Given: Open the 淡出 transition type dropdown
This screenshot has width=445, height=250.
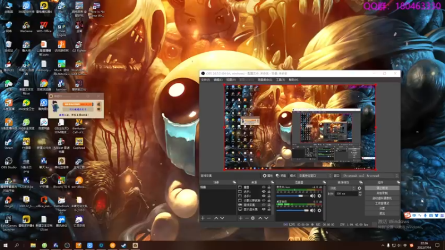Looking at the screenshot, I should click(x=342, y=188).
